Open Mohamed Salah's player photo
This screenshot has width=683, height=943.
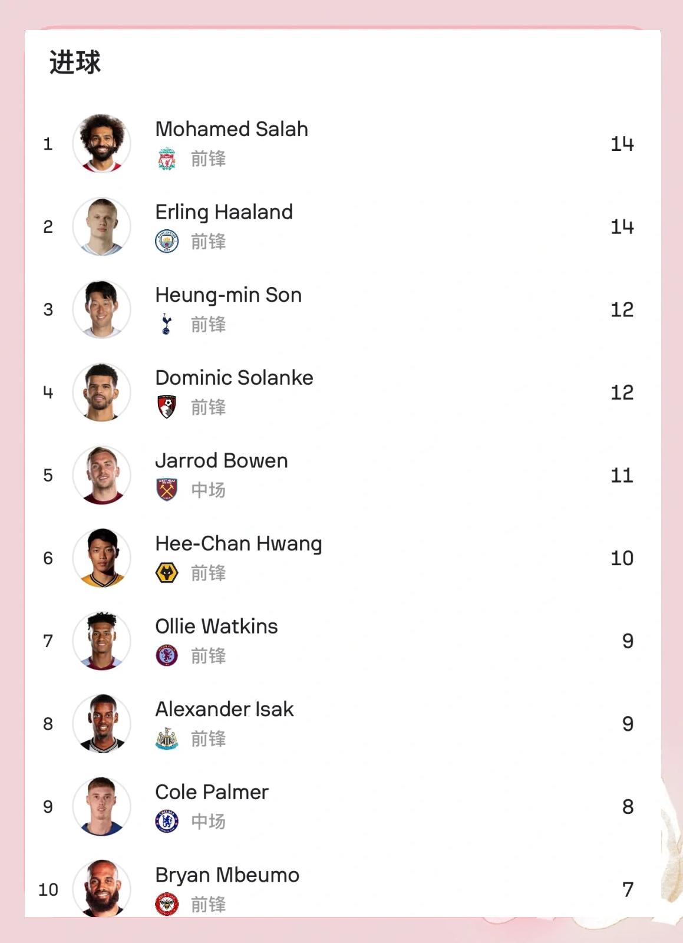tap(102, 144)
